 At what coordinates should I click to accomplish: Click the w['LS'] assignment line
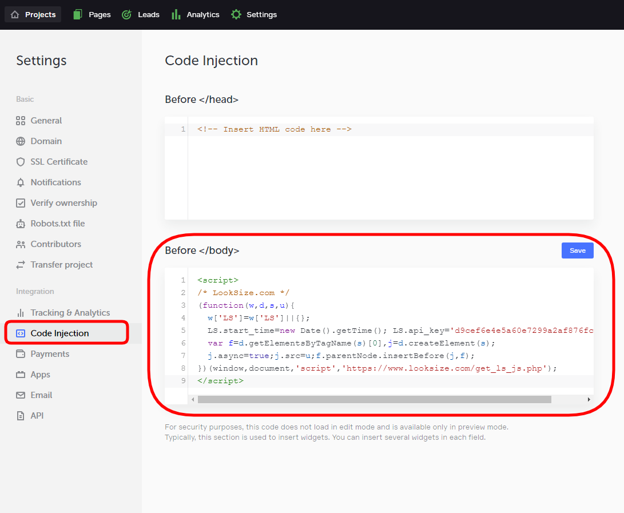point(259,319)
